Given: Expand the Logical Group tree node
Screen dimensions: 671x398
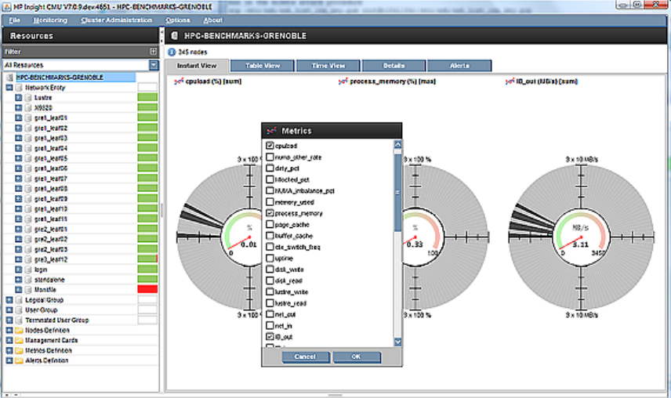Looking at the screenshot, I should click(9, 299).
